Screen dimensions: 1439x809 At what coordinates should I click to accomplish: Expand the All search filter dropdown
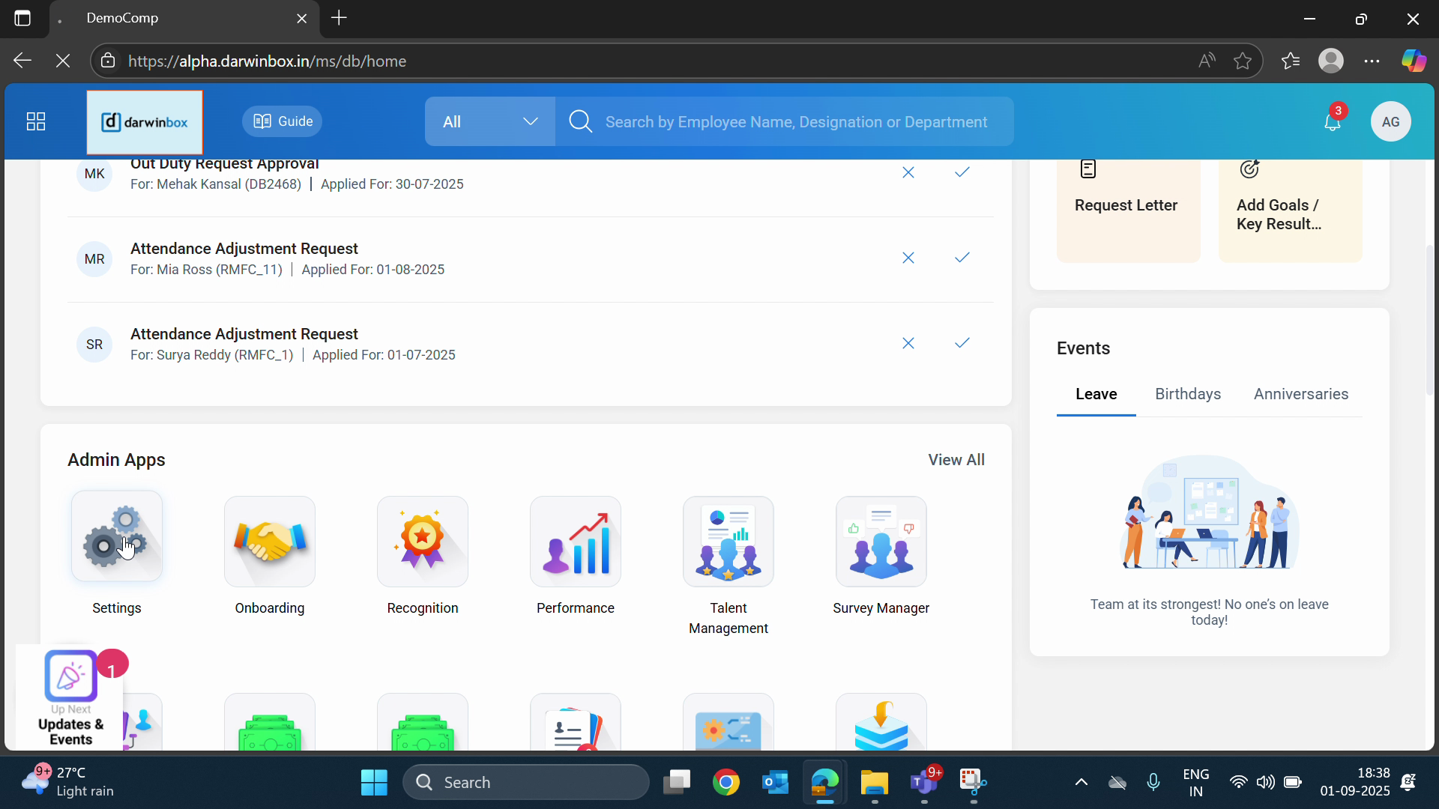point(490,121)
